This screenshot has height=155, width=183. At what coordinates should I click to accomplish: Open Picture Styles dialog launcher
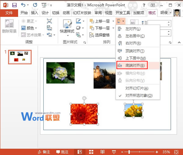coord(85,42)
